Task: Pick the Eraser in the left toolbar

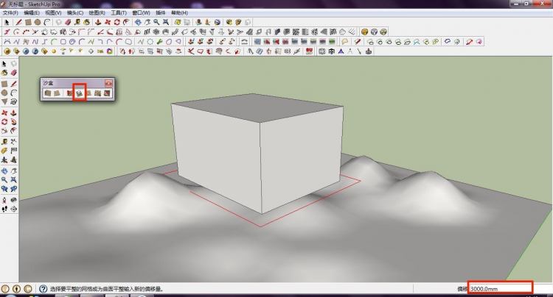Action: 13,73
